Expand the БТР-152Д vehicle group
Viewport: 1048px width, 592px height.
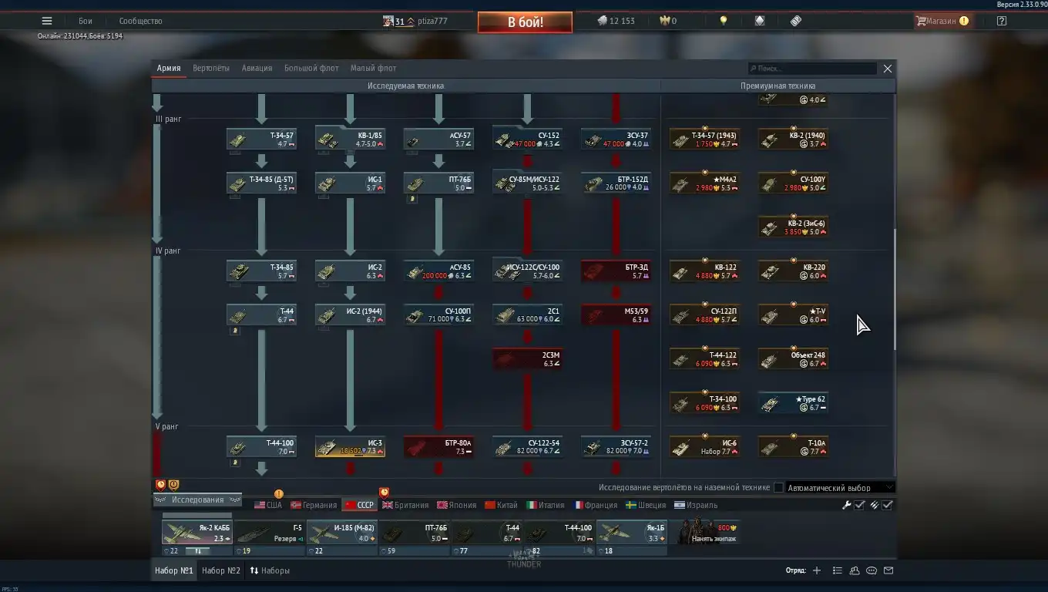[616, 183]
